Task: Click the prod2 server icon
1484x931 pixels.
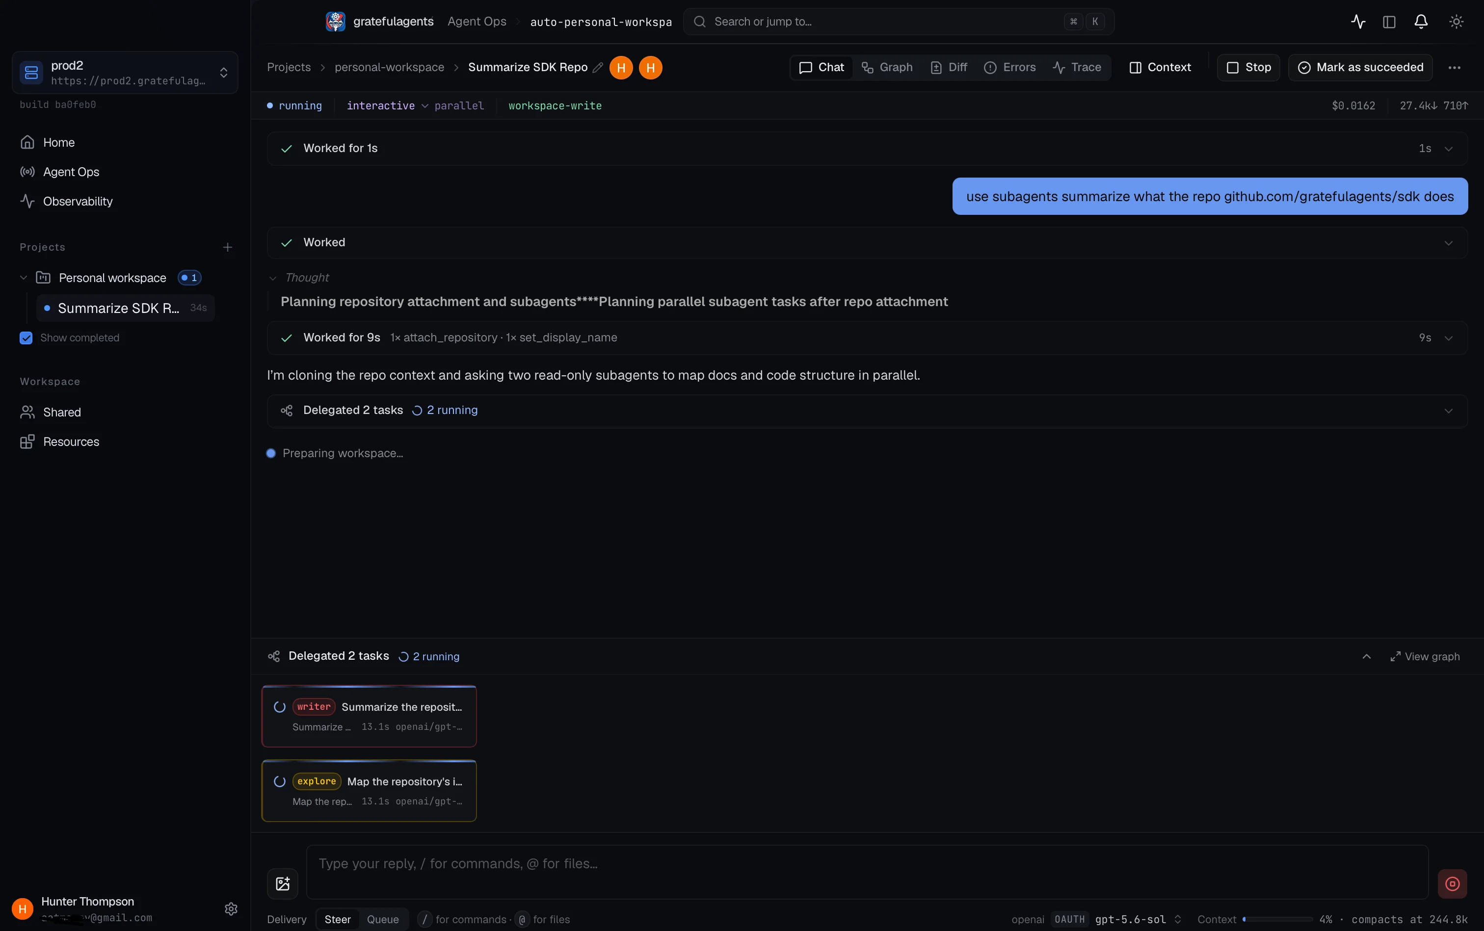Action: coord(31,73)
